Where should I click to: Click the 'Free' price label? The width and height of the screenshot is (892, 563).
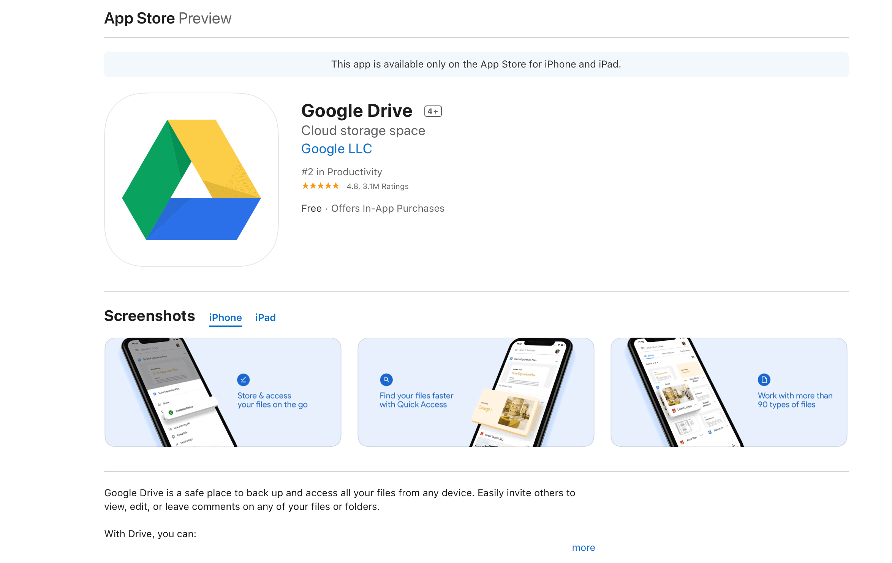click(x=312, y=208)
